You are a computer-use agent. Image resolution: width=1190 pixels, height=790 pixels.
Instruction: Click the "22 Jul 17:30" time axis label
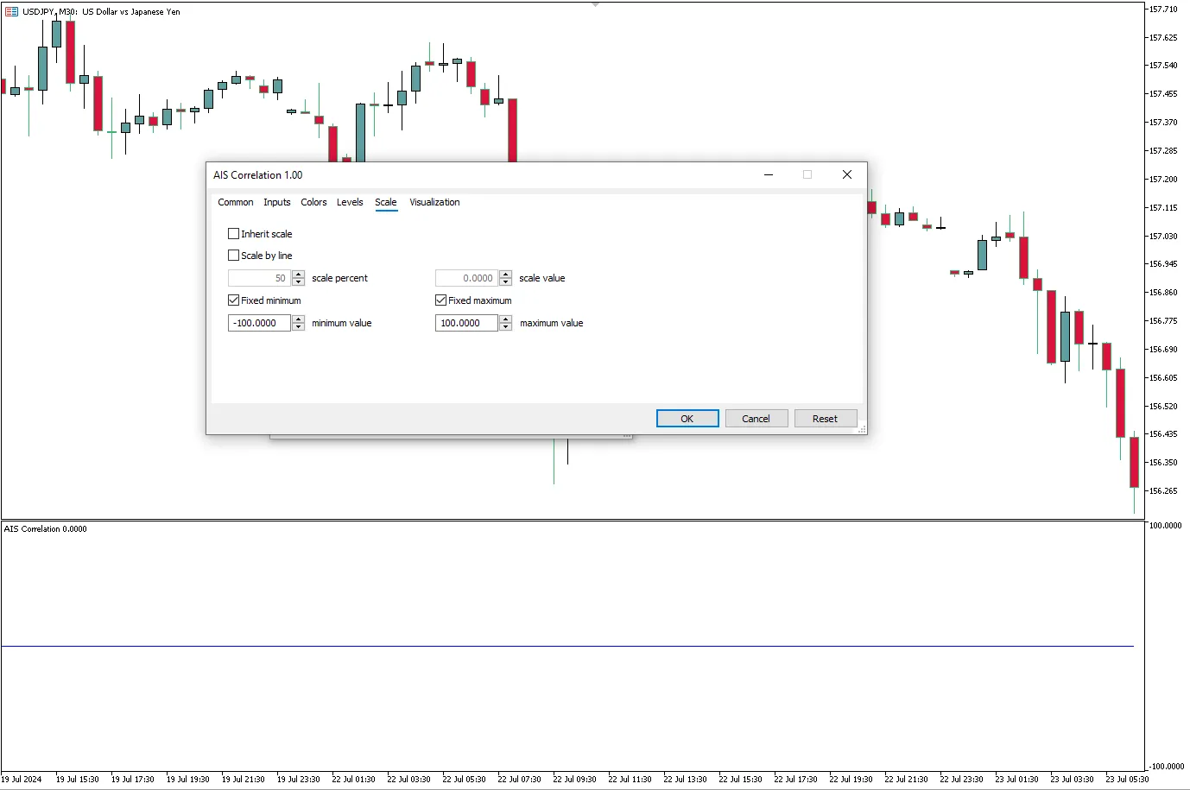pos(795,779)
